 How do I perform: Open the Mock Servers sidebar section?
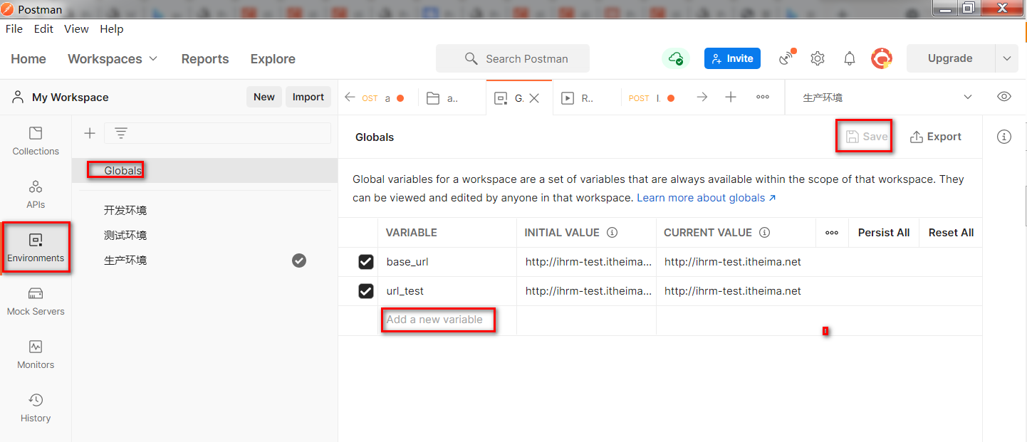[x=36, y=301]
